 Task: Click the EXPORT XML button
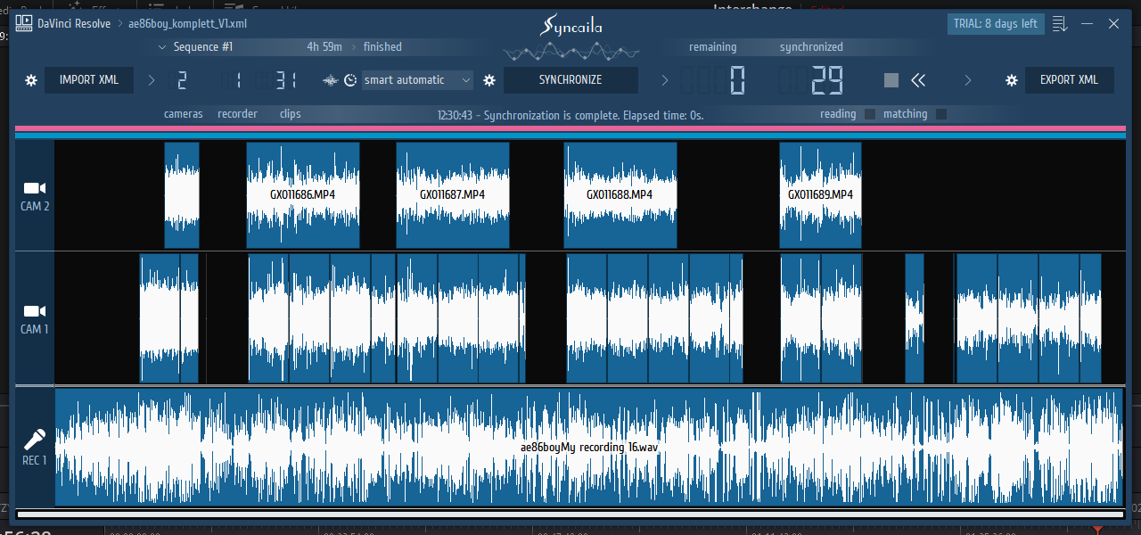(x=1070, y=80)
